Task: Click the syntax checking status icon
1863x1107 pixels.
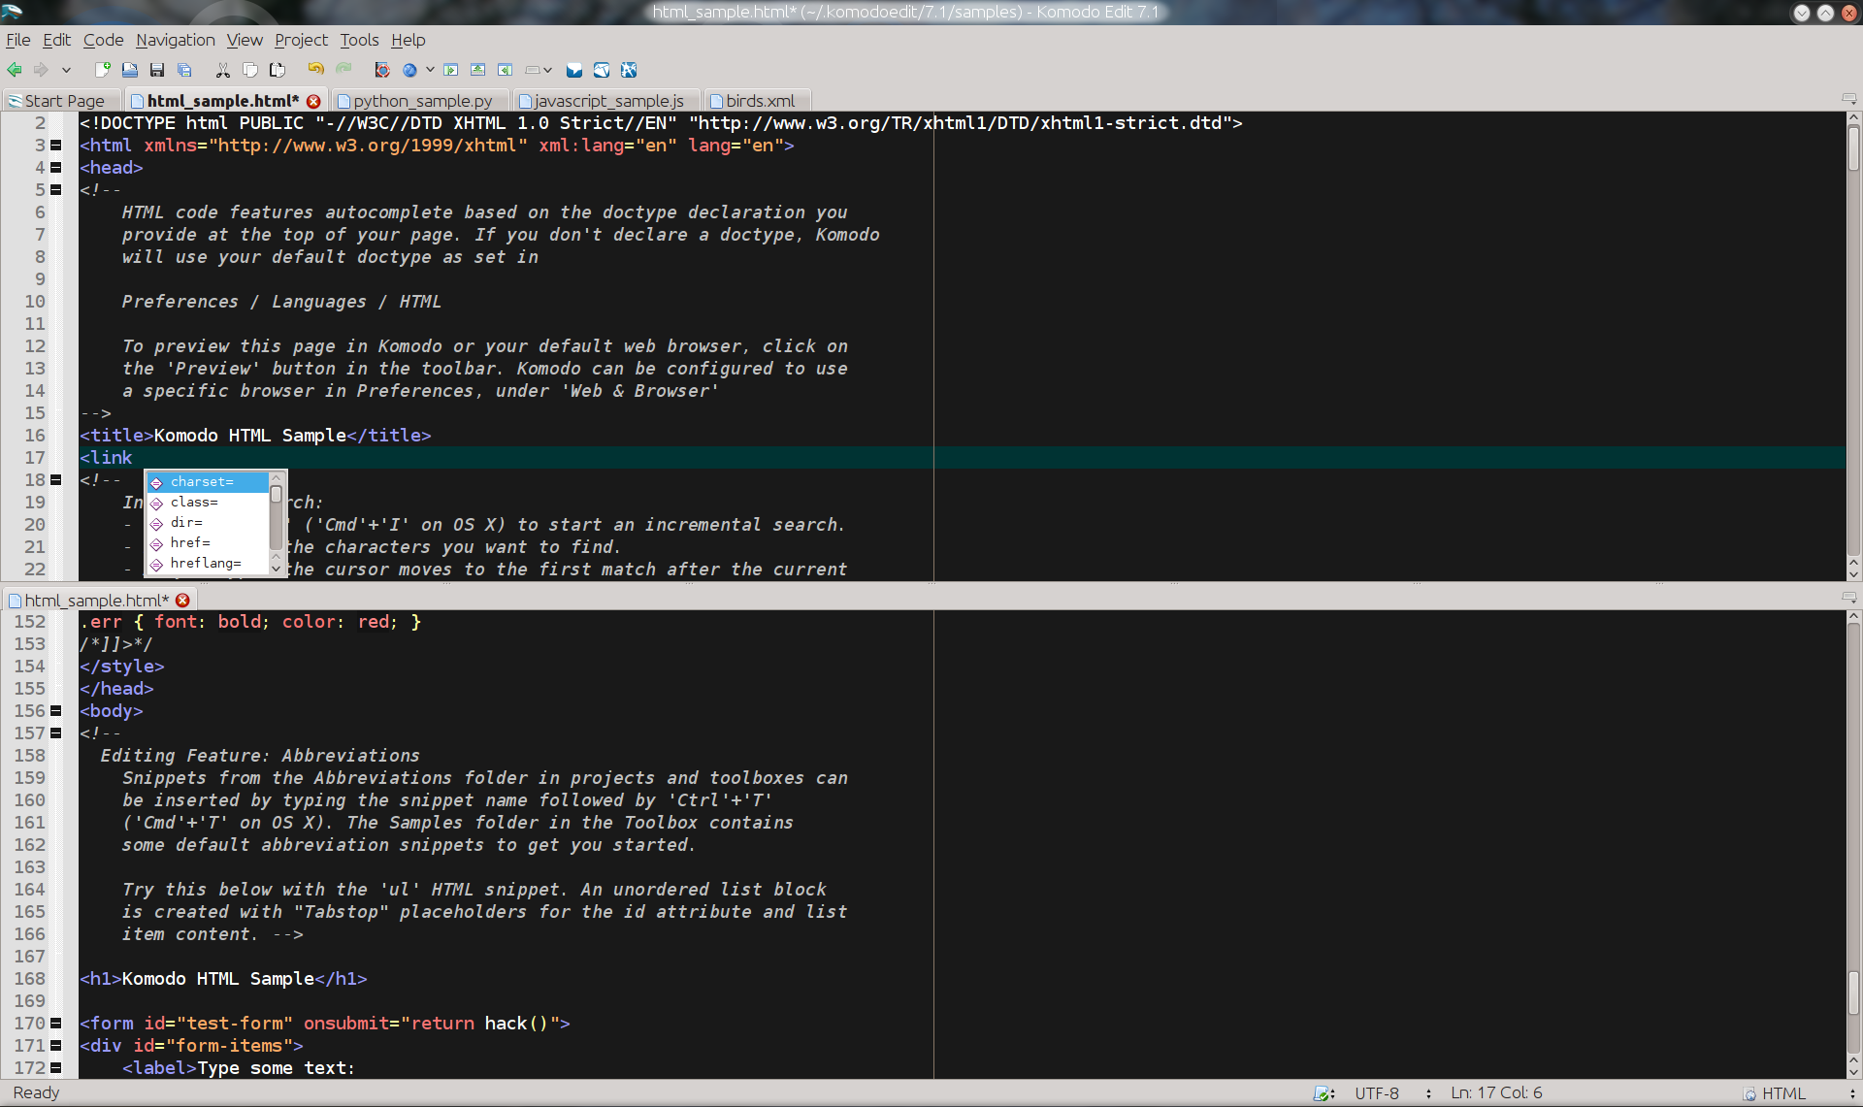Action: [x=1324, y=1093]
